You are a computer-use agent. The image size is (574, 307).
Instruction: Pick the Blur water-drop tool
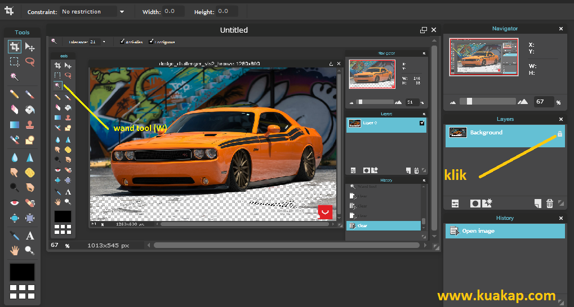tap(14, 157)
